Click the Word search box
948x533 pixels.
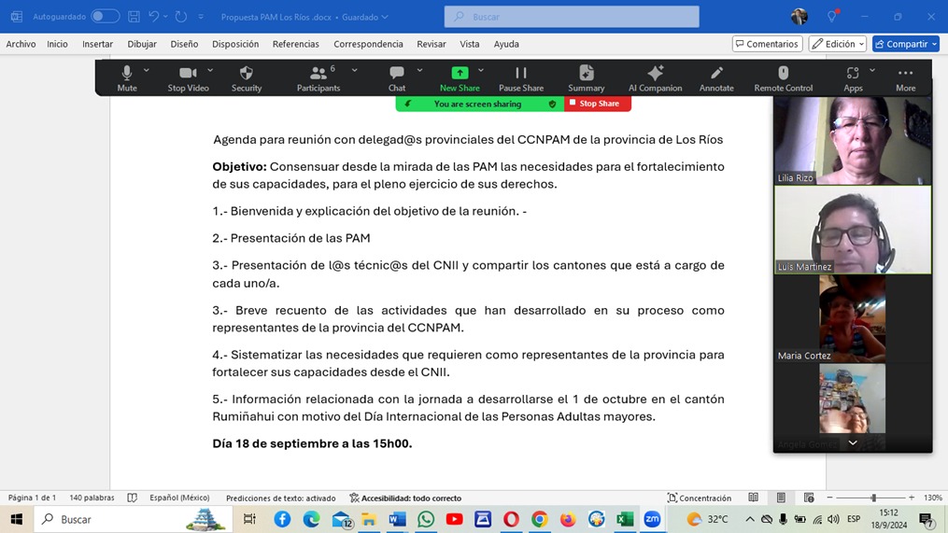(572, 16)
